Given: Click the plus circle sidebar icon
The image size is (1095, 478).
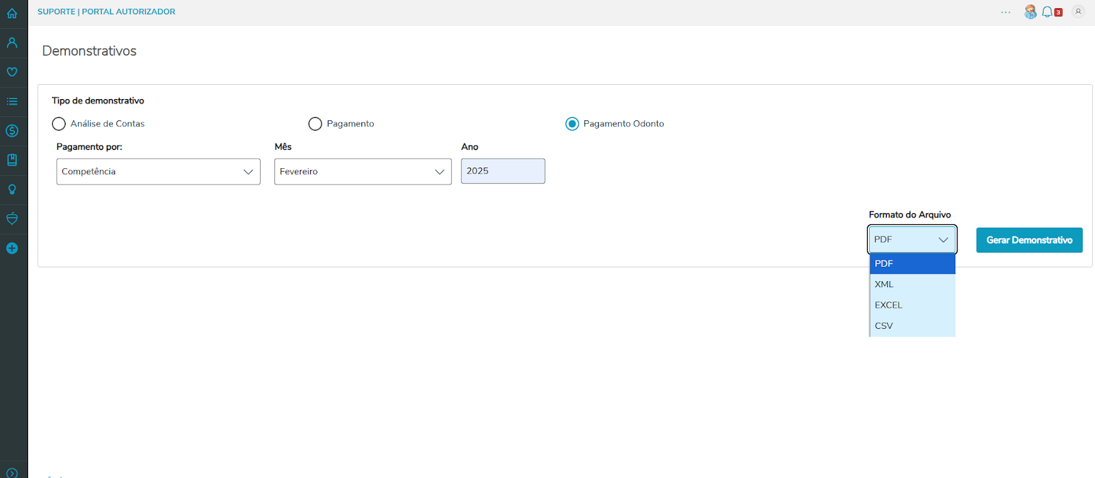Looking at the screenshot, I should [x=12, y=248].
